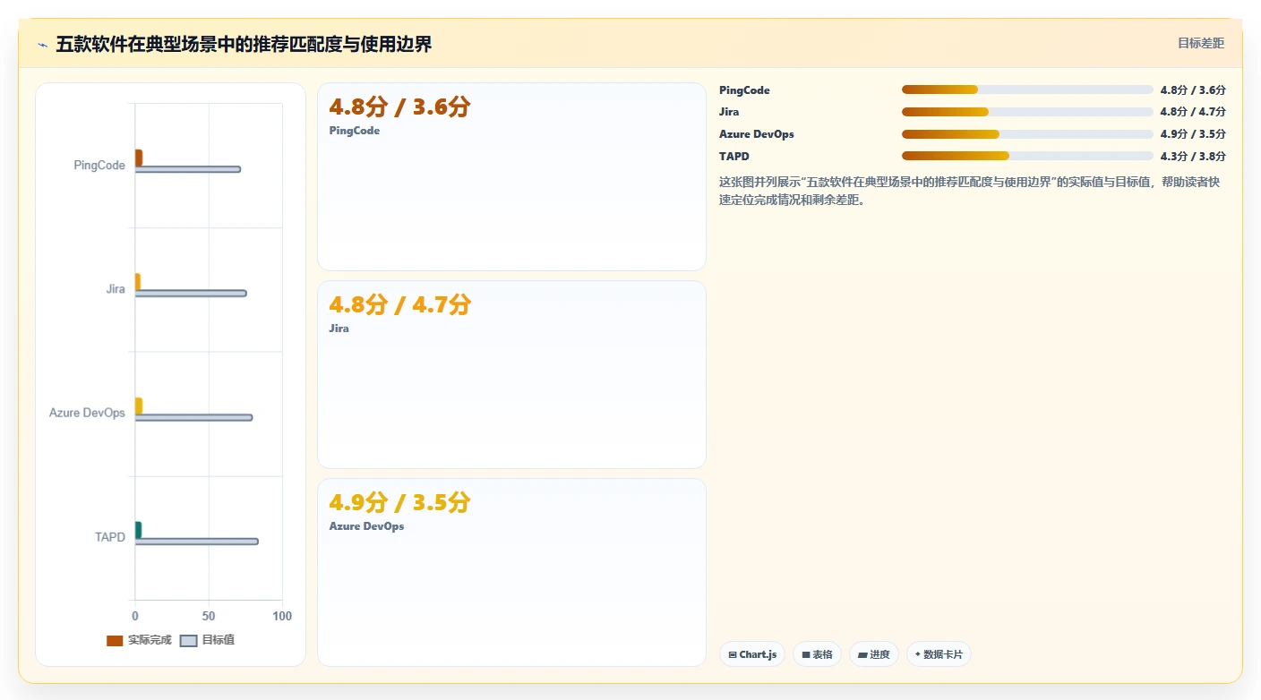1261x700 pixels.
Task: Click the TAPD label in progress list
Action: point(734,156)
